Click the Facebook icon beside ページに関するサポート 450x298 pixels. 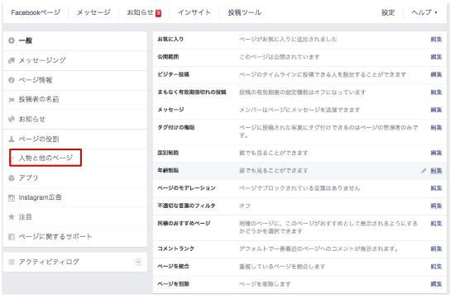[12, 237]
